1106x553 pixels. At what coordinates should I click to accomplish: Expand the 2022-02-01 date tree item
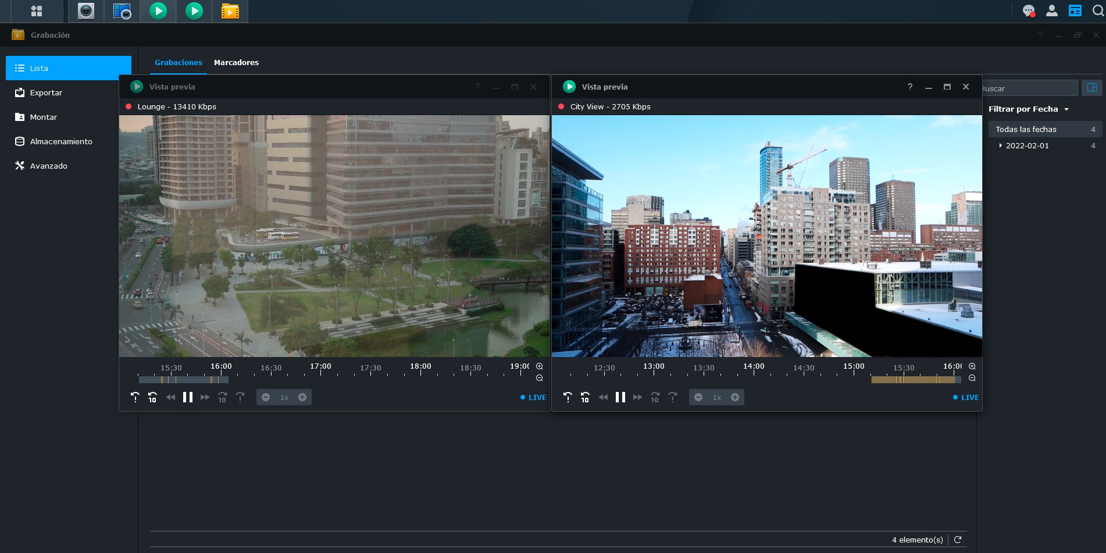click(1000, 145)
